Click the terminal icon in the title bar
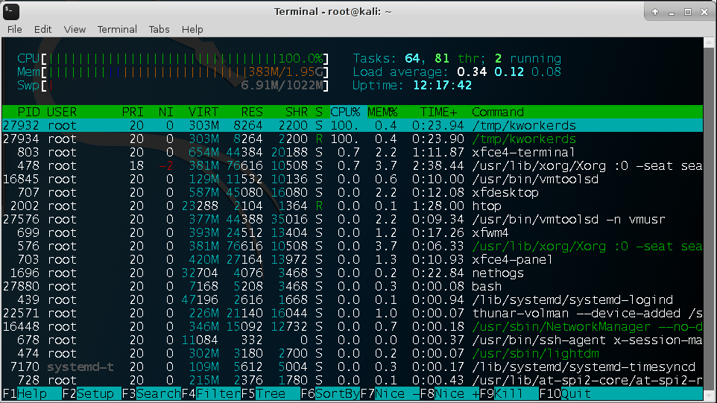The width and height of the screenshot is (717, 403). 13,11
